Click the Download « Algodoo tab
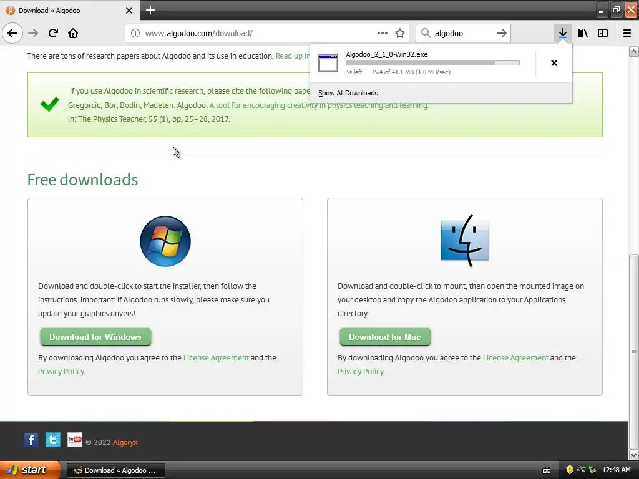 click(70, 10)
